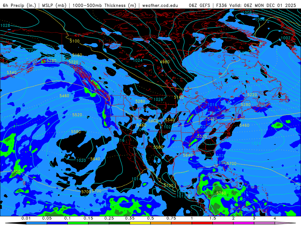This screenshot has width=301, height=225.
Task: Click legend value 0.75
Action: click(171, 218)
